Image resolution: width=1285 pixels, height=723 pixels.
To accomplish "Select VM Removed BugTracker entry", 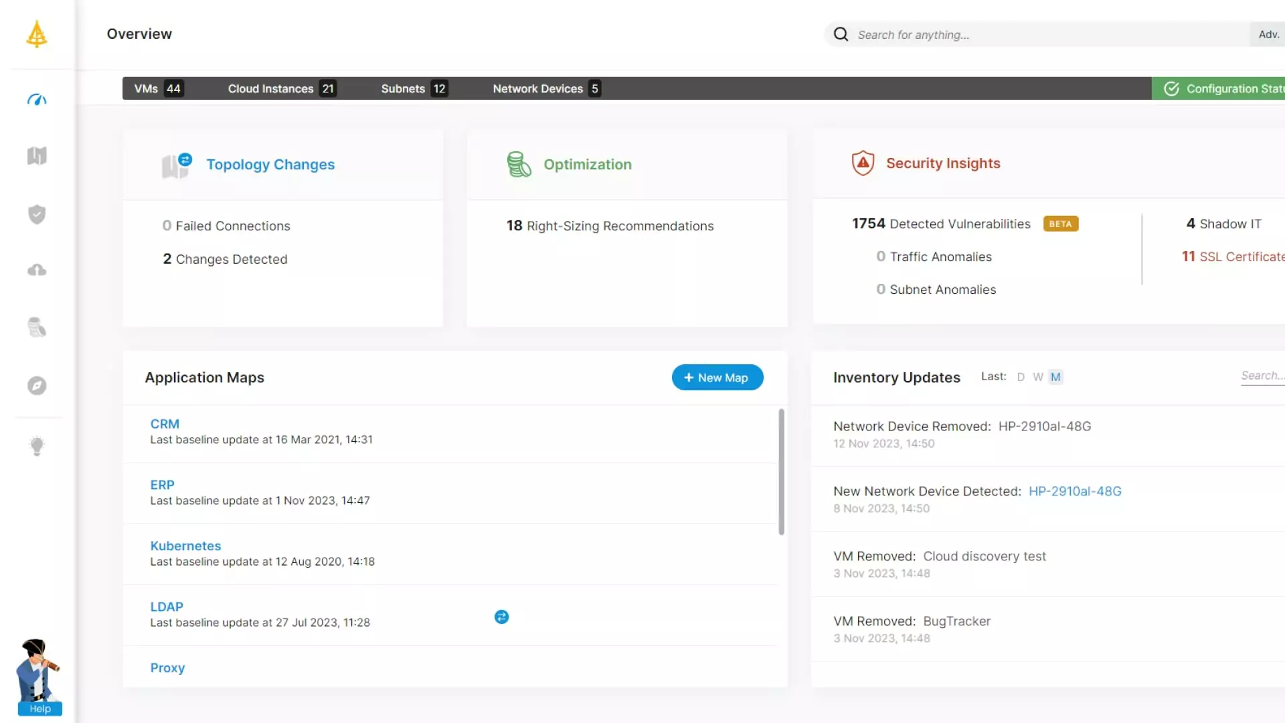I will (1047, 629).
